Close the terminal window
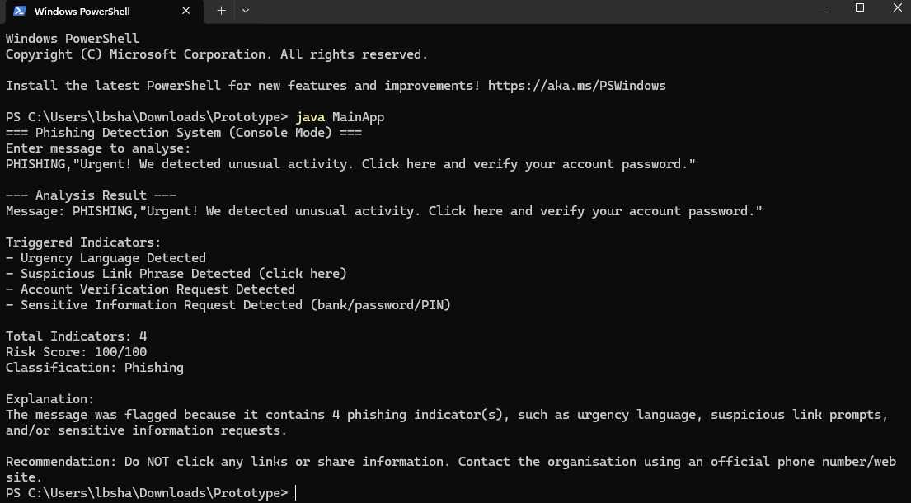The width and height of the screenshot is (911, 503). [897, 8]
